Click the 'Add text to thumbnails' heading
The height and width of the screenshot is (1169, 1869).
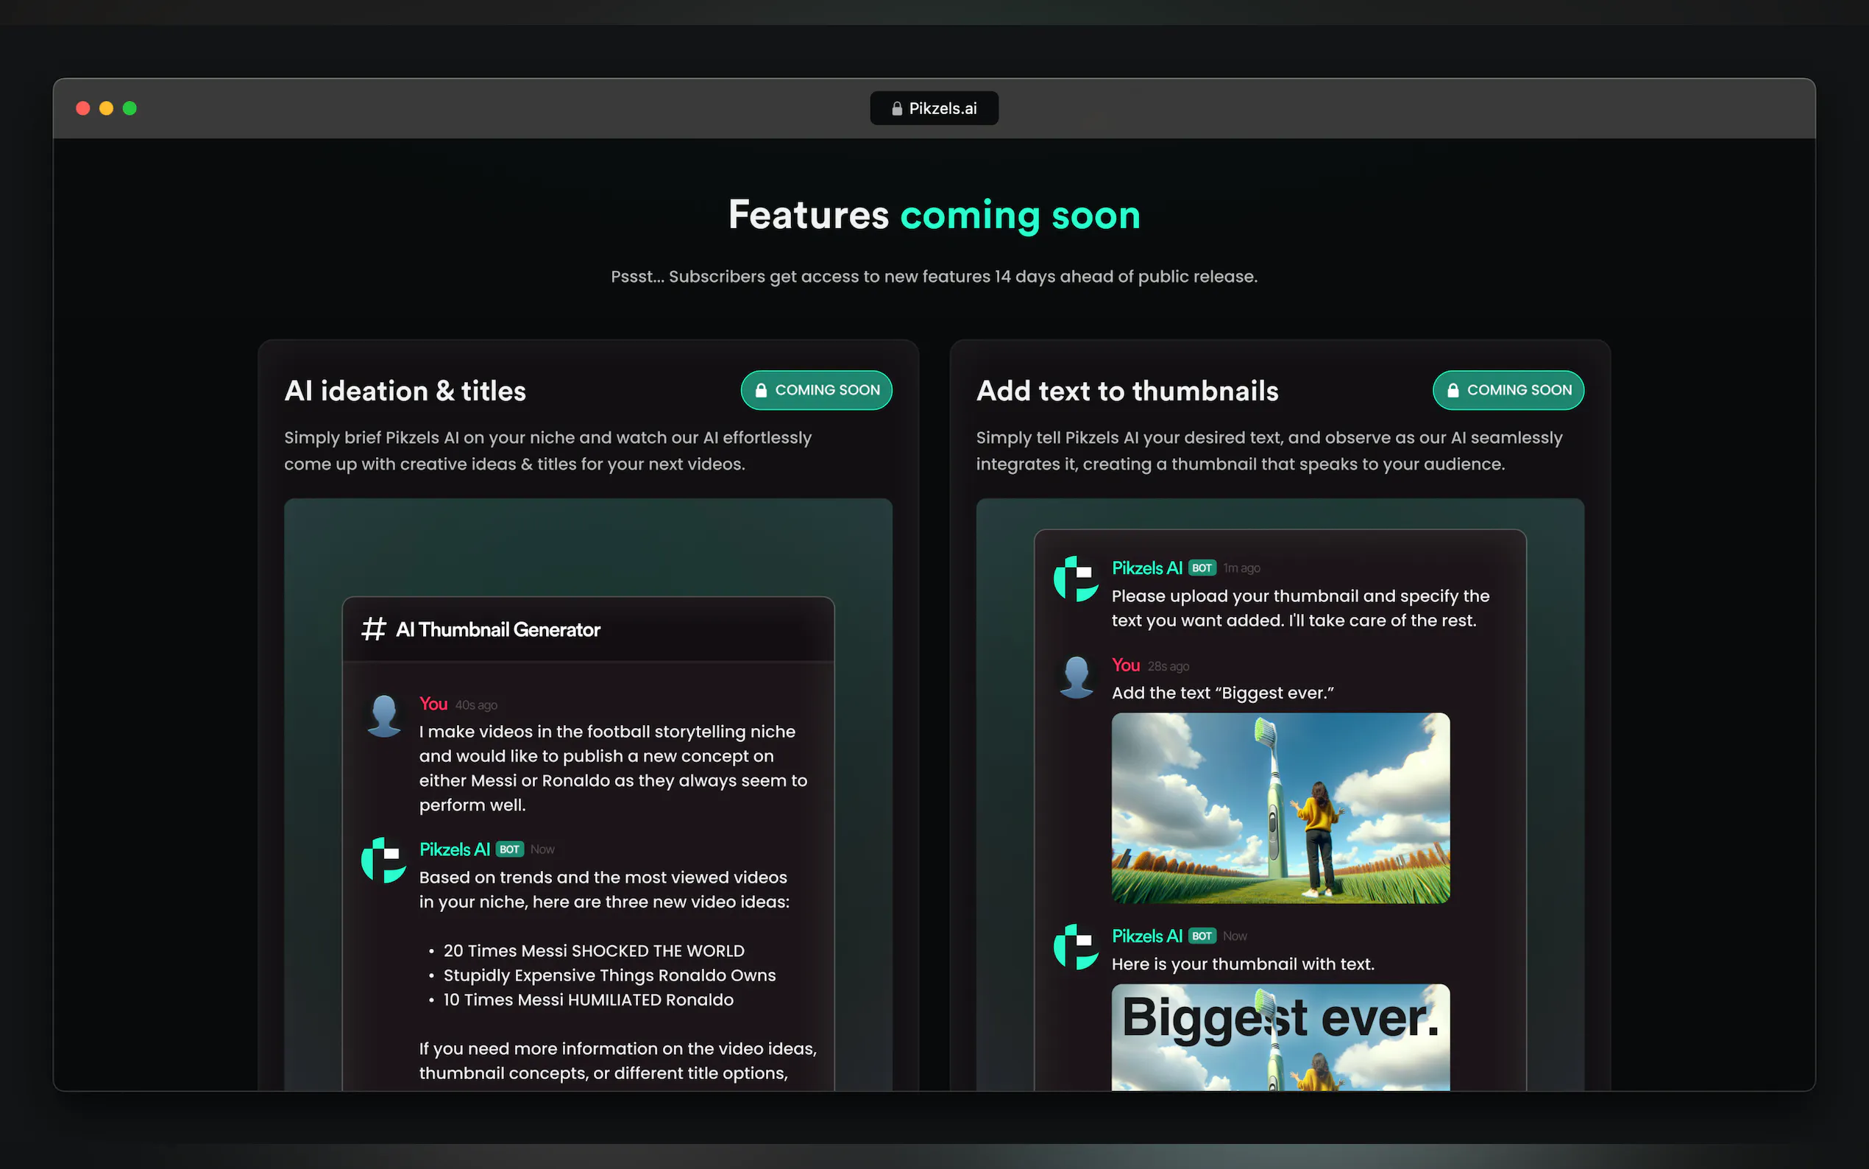[x=1127, y=391]
